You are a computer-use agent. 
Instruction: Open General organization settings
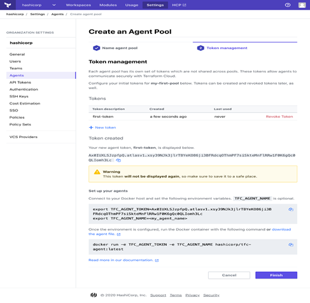click(x=17, y=54)
